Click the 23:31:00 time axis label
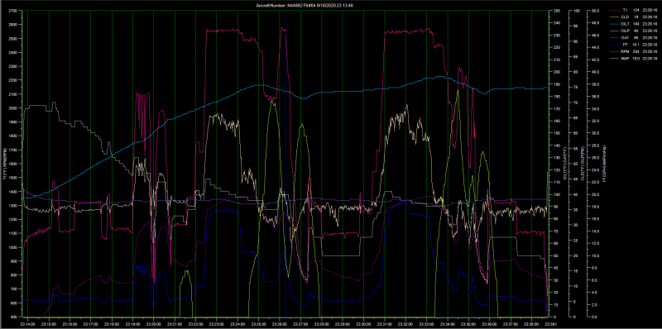This screenshot has height=329, width=662. (x=384, y=323)
